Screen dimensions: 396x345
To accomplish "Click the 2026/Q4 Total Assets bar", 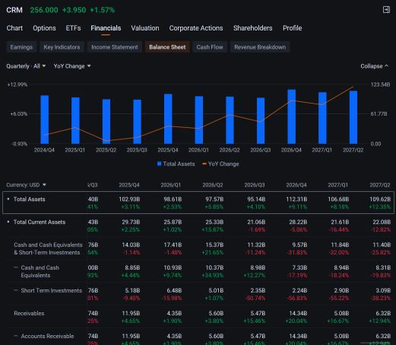I will [292, 117].
